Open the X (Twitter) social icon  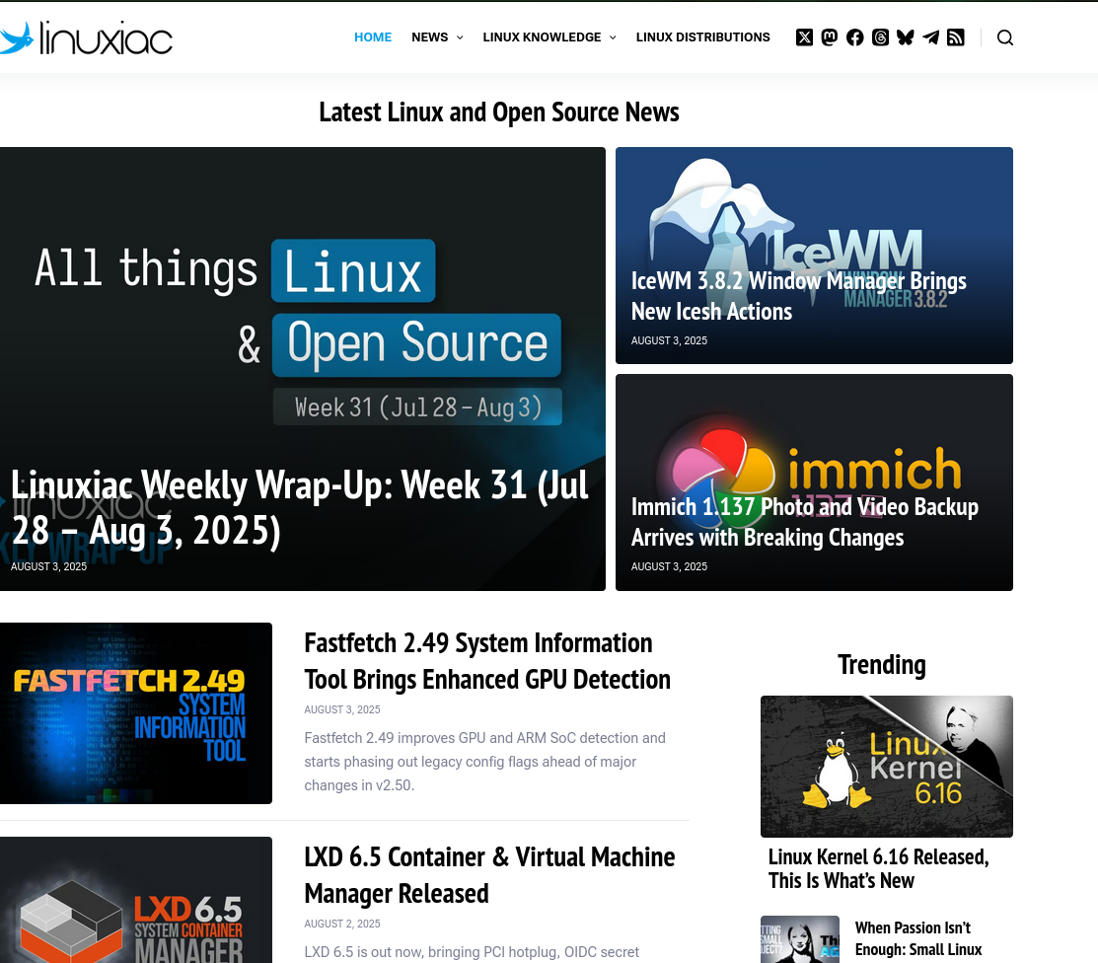(x=804, y=37)
